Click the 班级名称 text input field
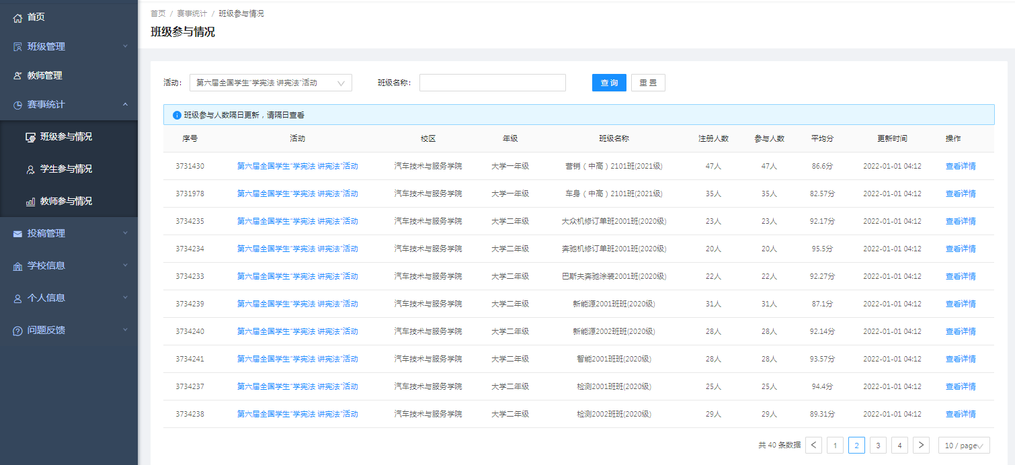The width and height of the screenshot is (1015, 465). pyautogui.click(x=493, y=83)
